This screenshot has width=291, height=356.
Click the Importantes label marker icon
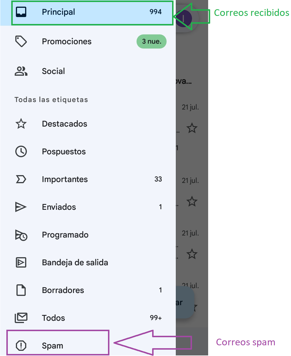(21, 179)
